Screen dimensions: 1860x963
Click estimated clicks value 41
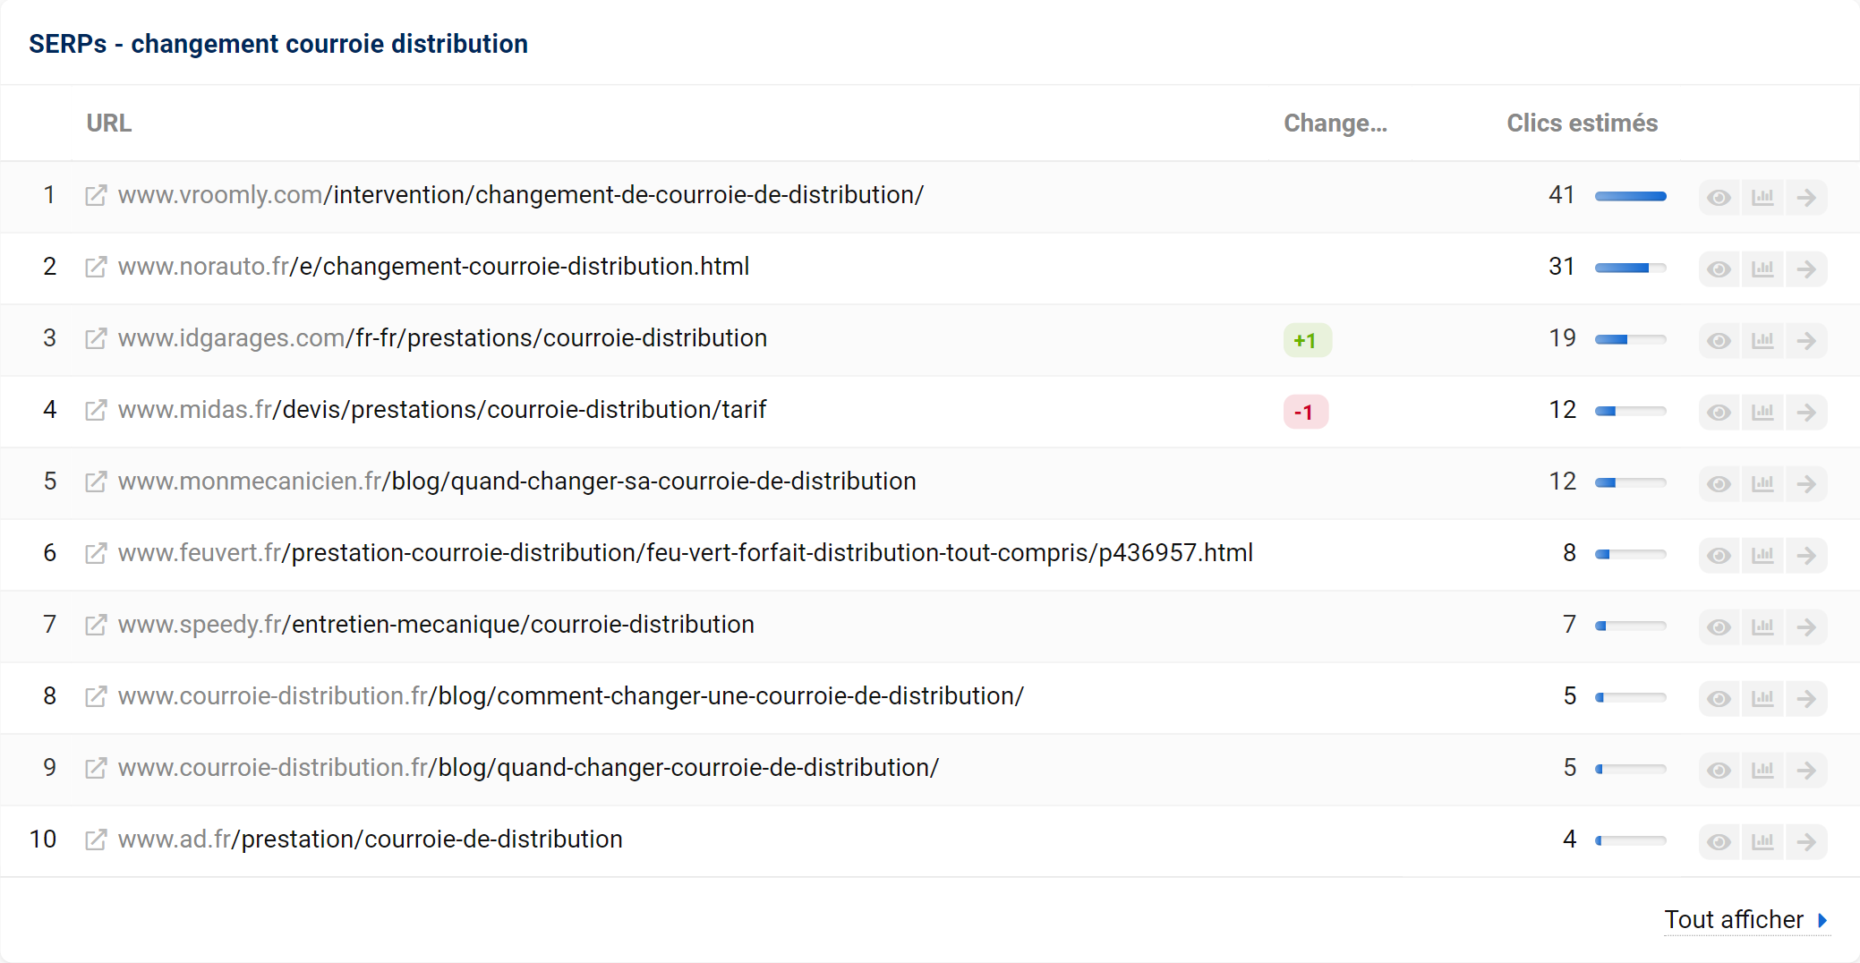coord(1562,195)
